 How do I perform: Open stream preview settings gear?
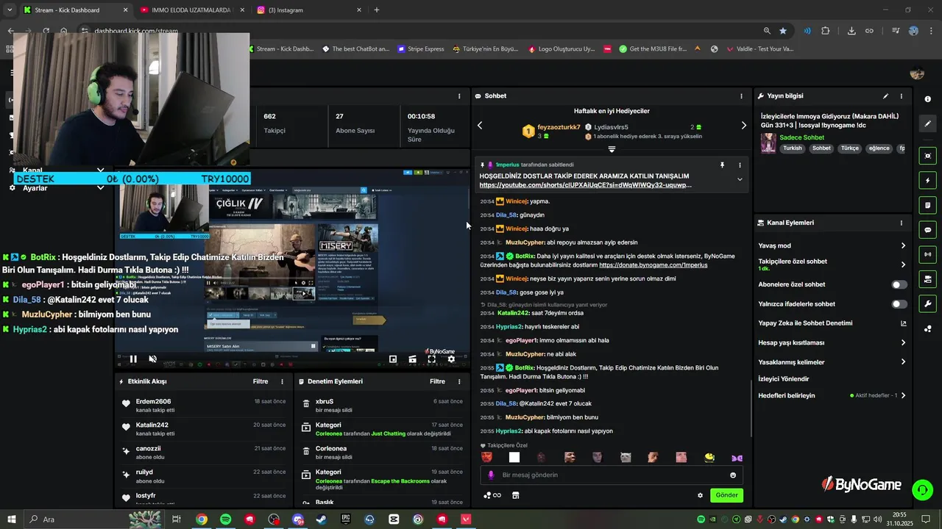451,359
